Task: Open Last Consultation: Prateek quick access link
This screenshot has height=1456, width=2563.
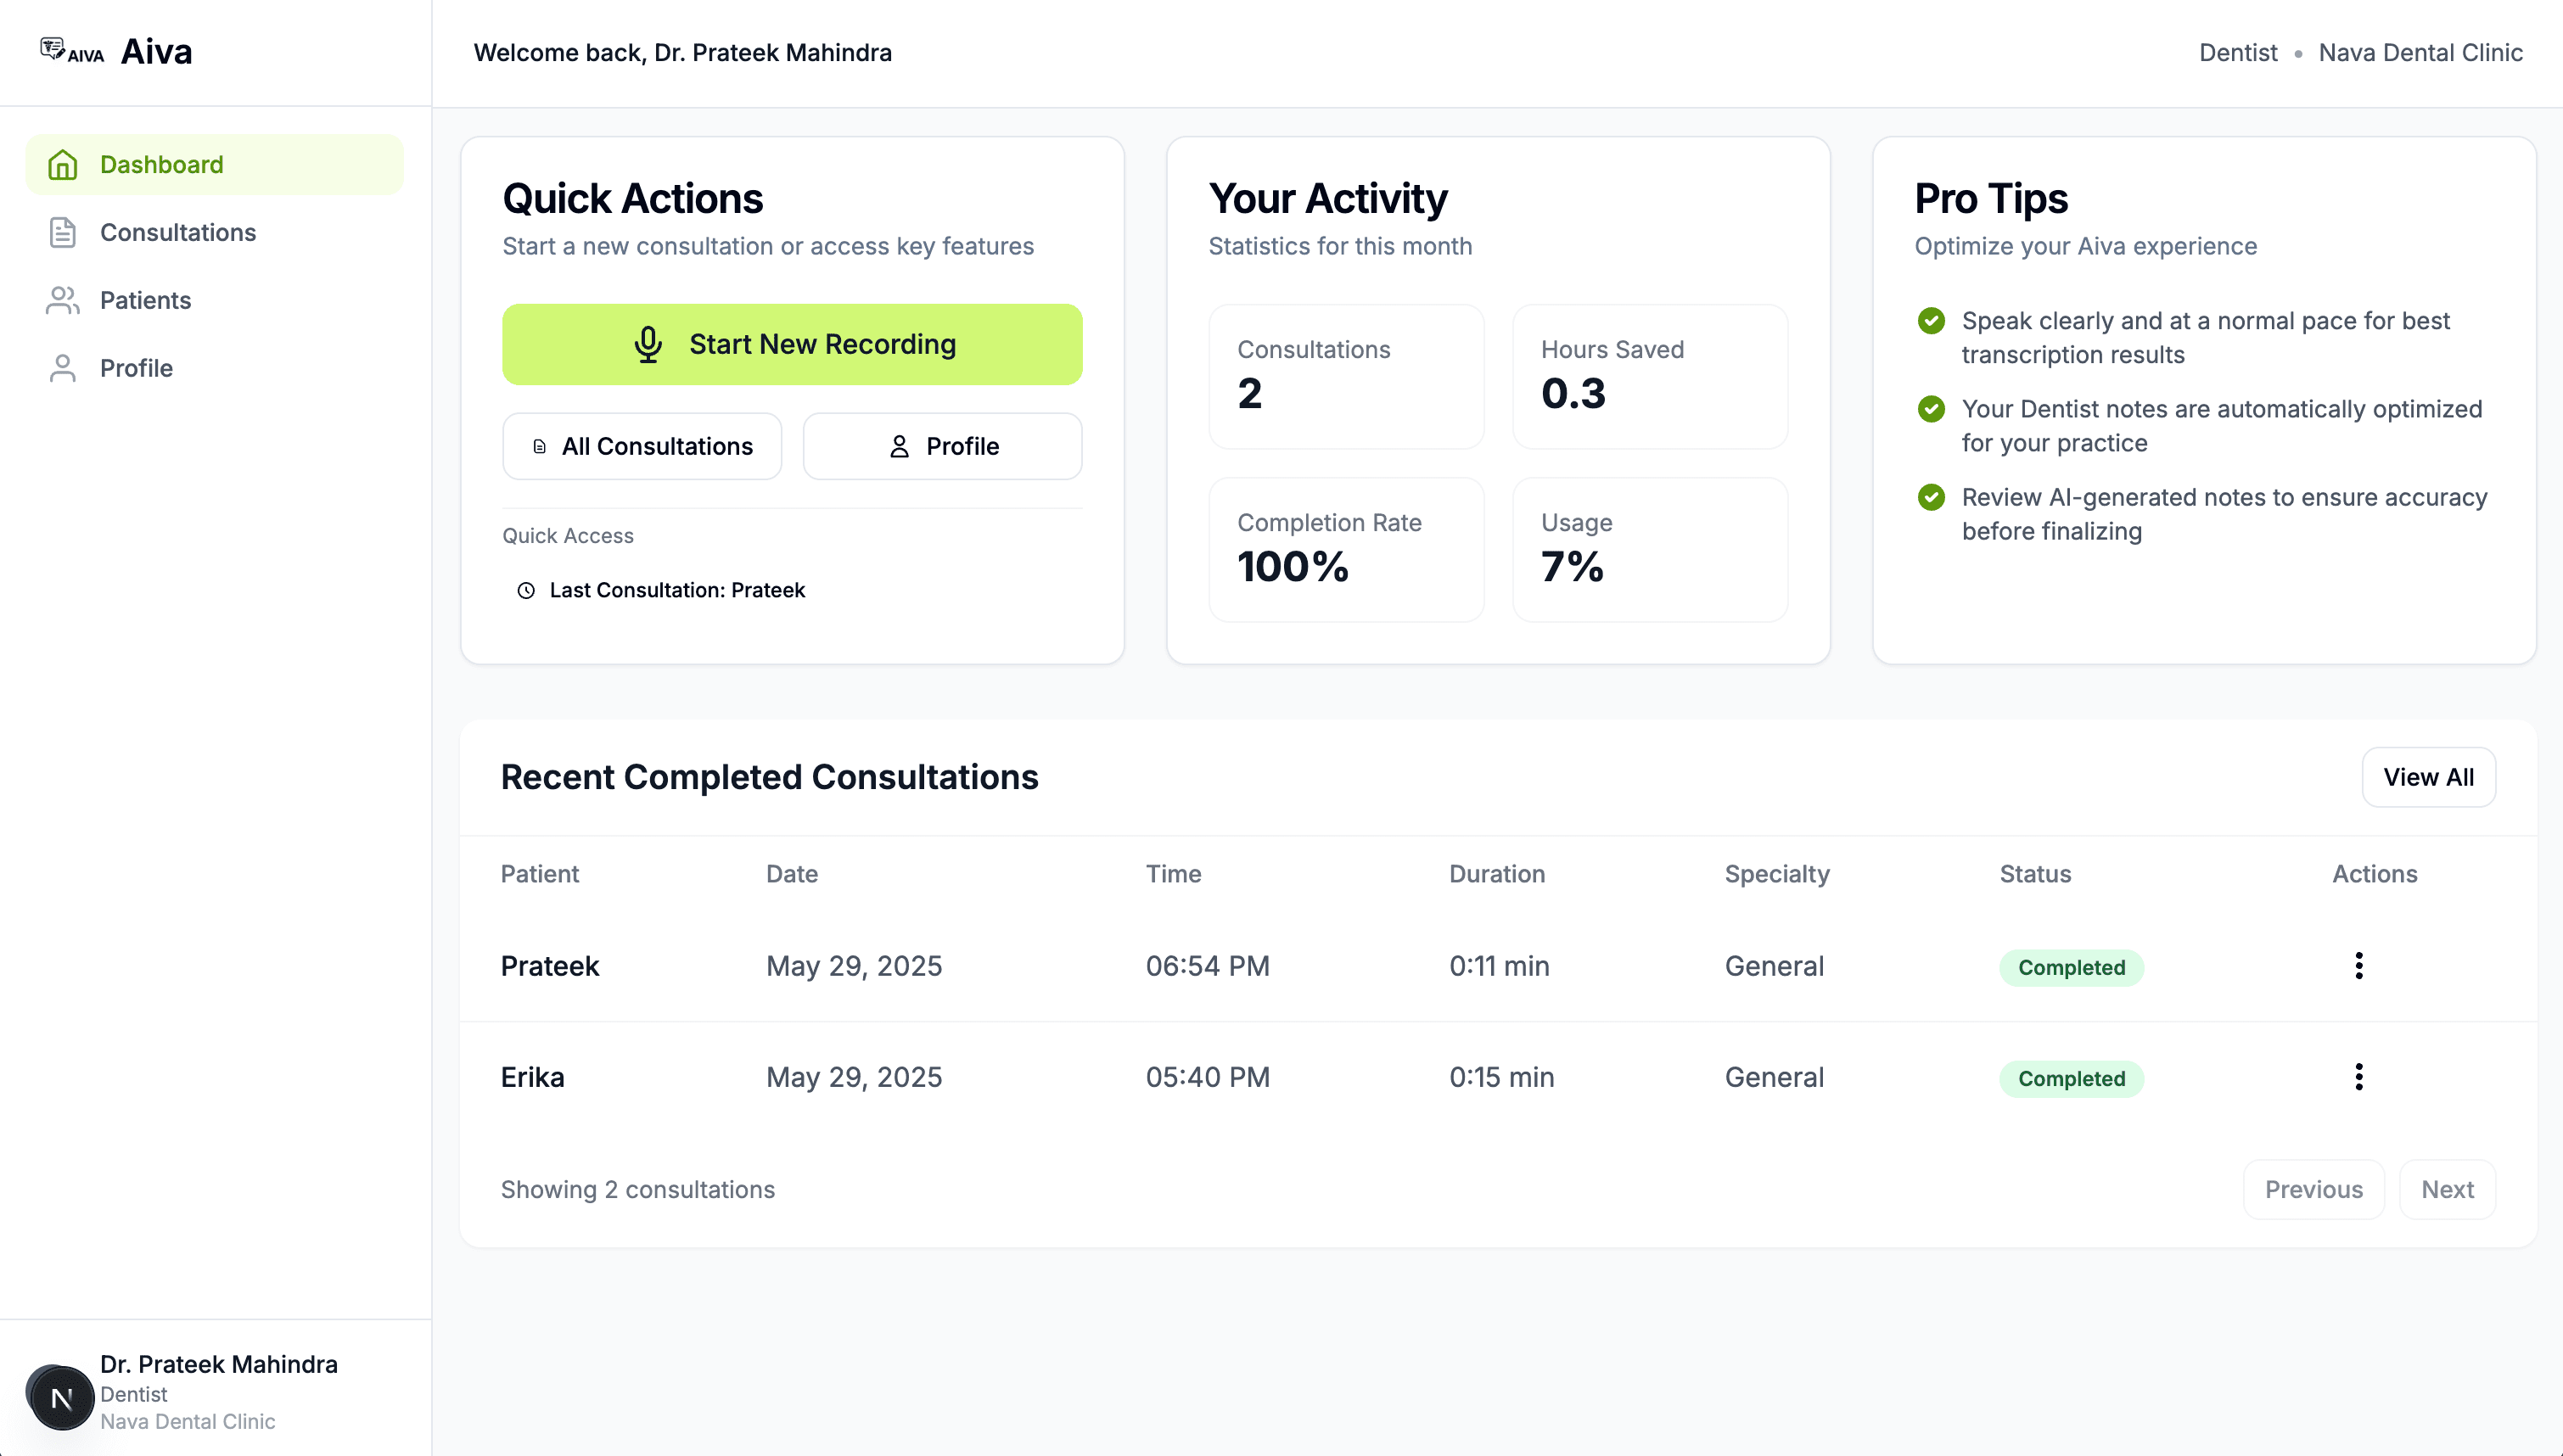Action: click(x=676, y=591)
